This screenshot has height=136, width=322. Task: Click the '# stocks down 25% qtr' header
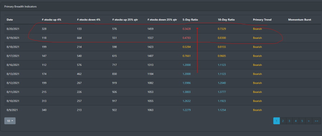pos(162,20)
